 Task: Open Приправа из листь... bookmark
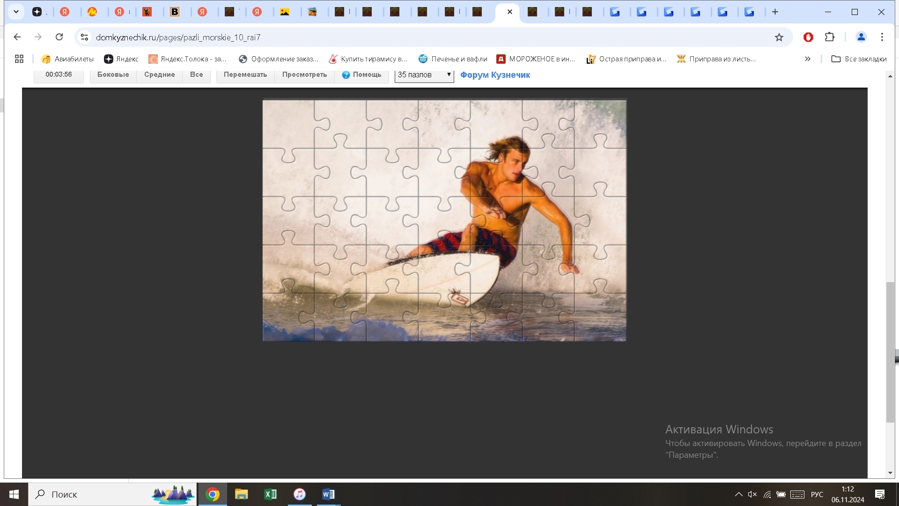(716, 59)
